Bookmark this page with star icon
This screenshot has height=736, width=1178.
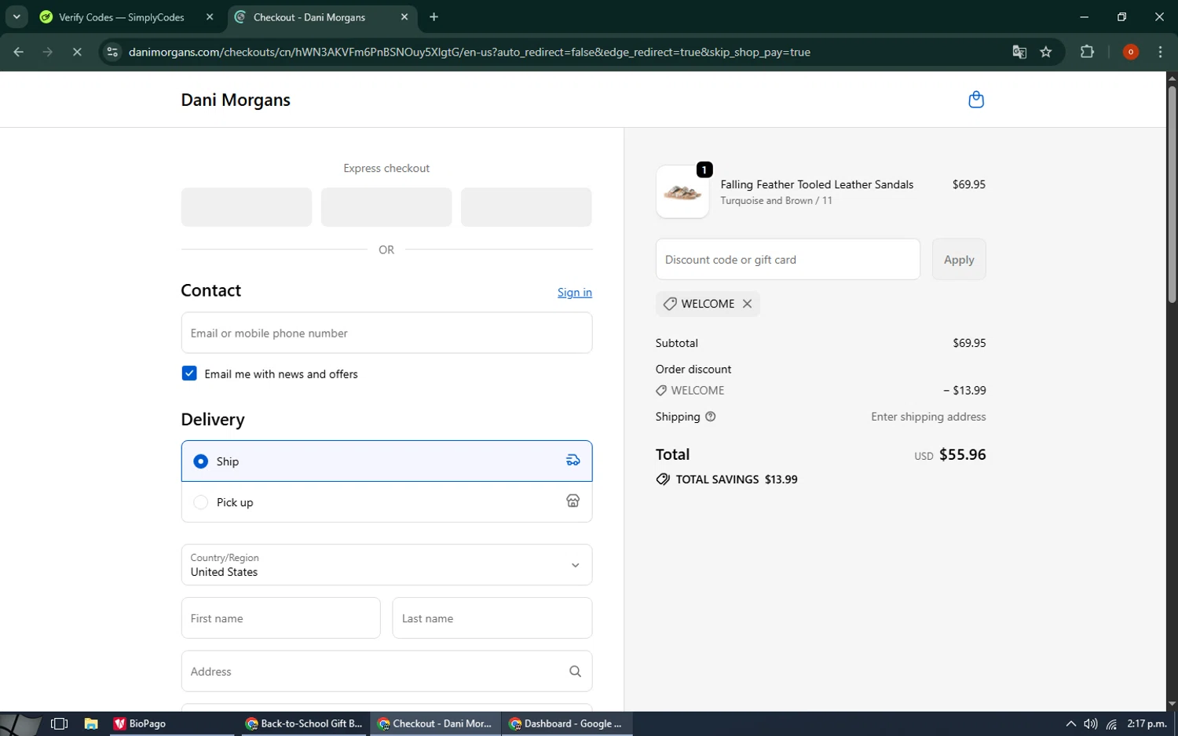point(1046,52)
